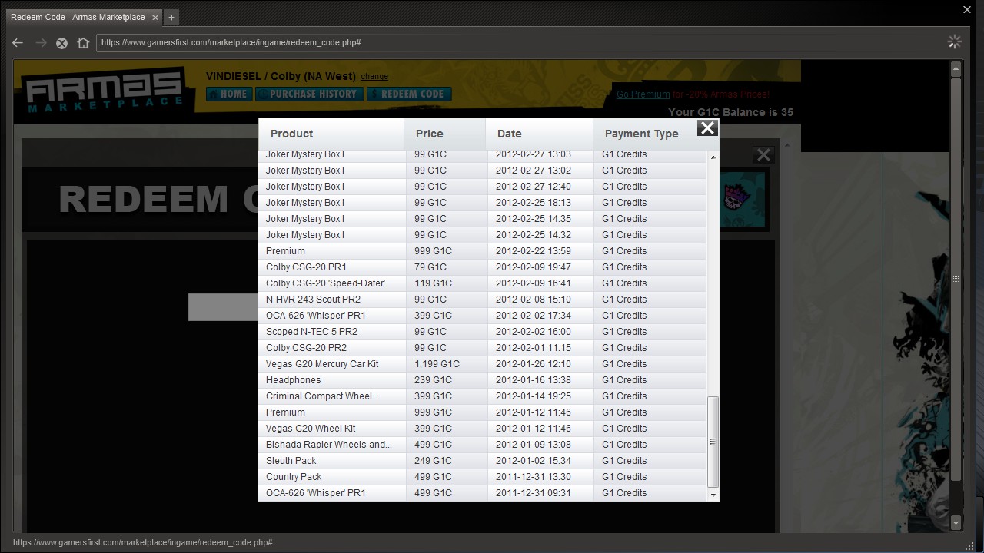Viewport: 984px width, 553px height.
Task: Select the 'Vegas G20 Mercury Car Kit' row
Action: coord(482,364)
